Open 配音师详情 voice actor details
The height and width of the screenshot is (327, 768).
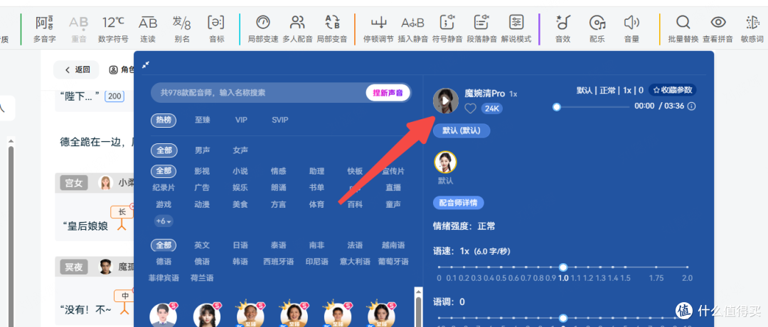pyautogui.click(x=459, y=203)
